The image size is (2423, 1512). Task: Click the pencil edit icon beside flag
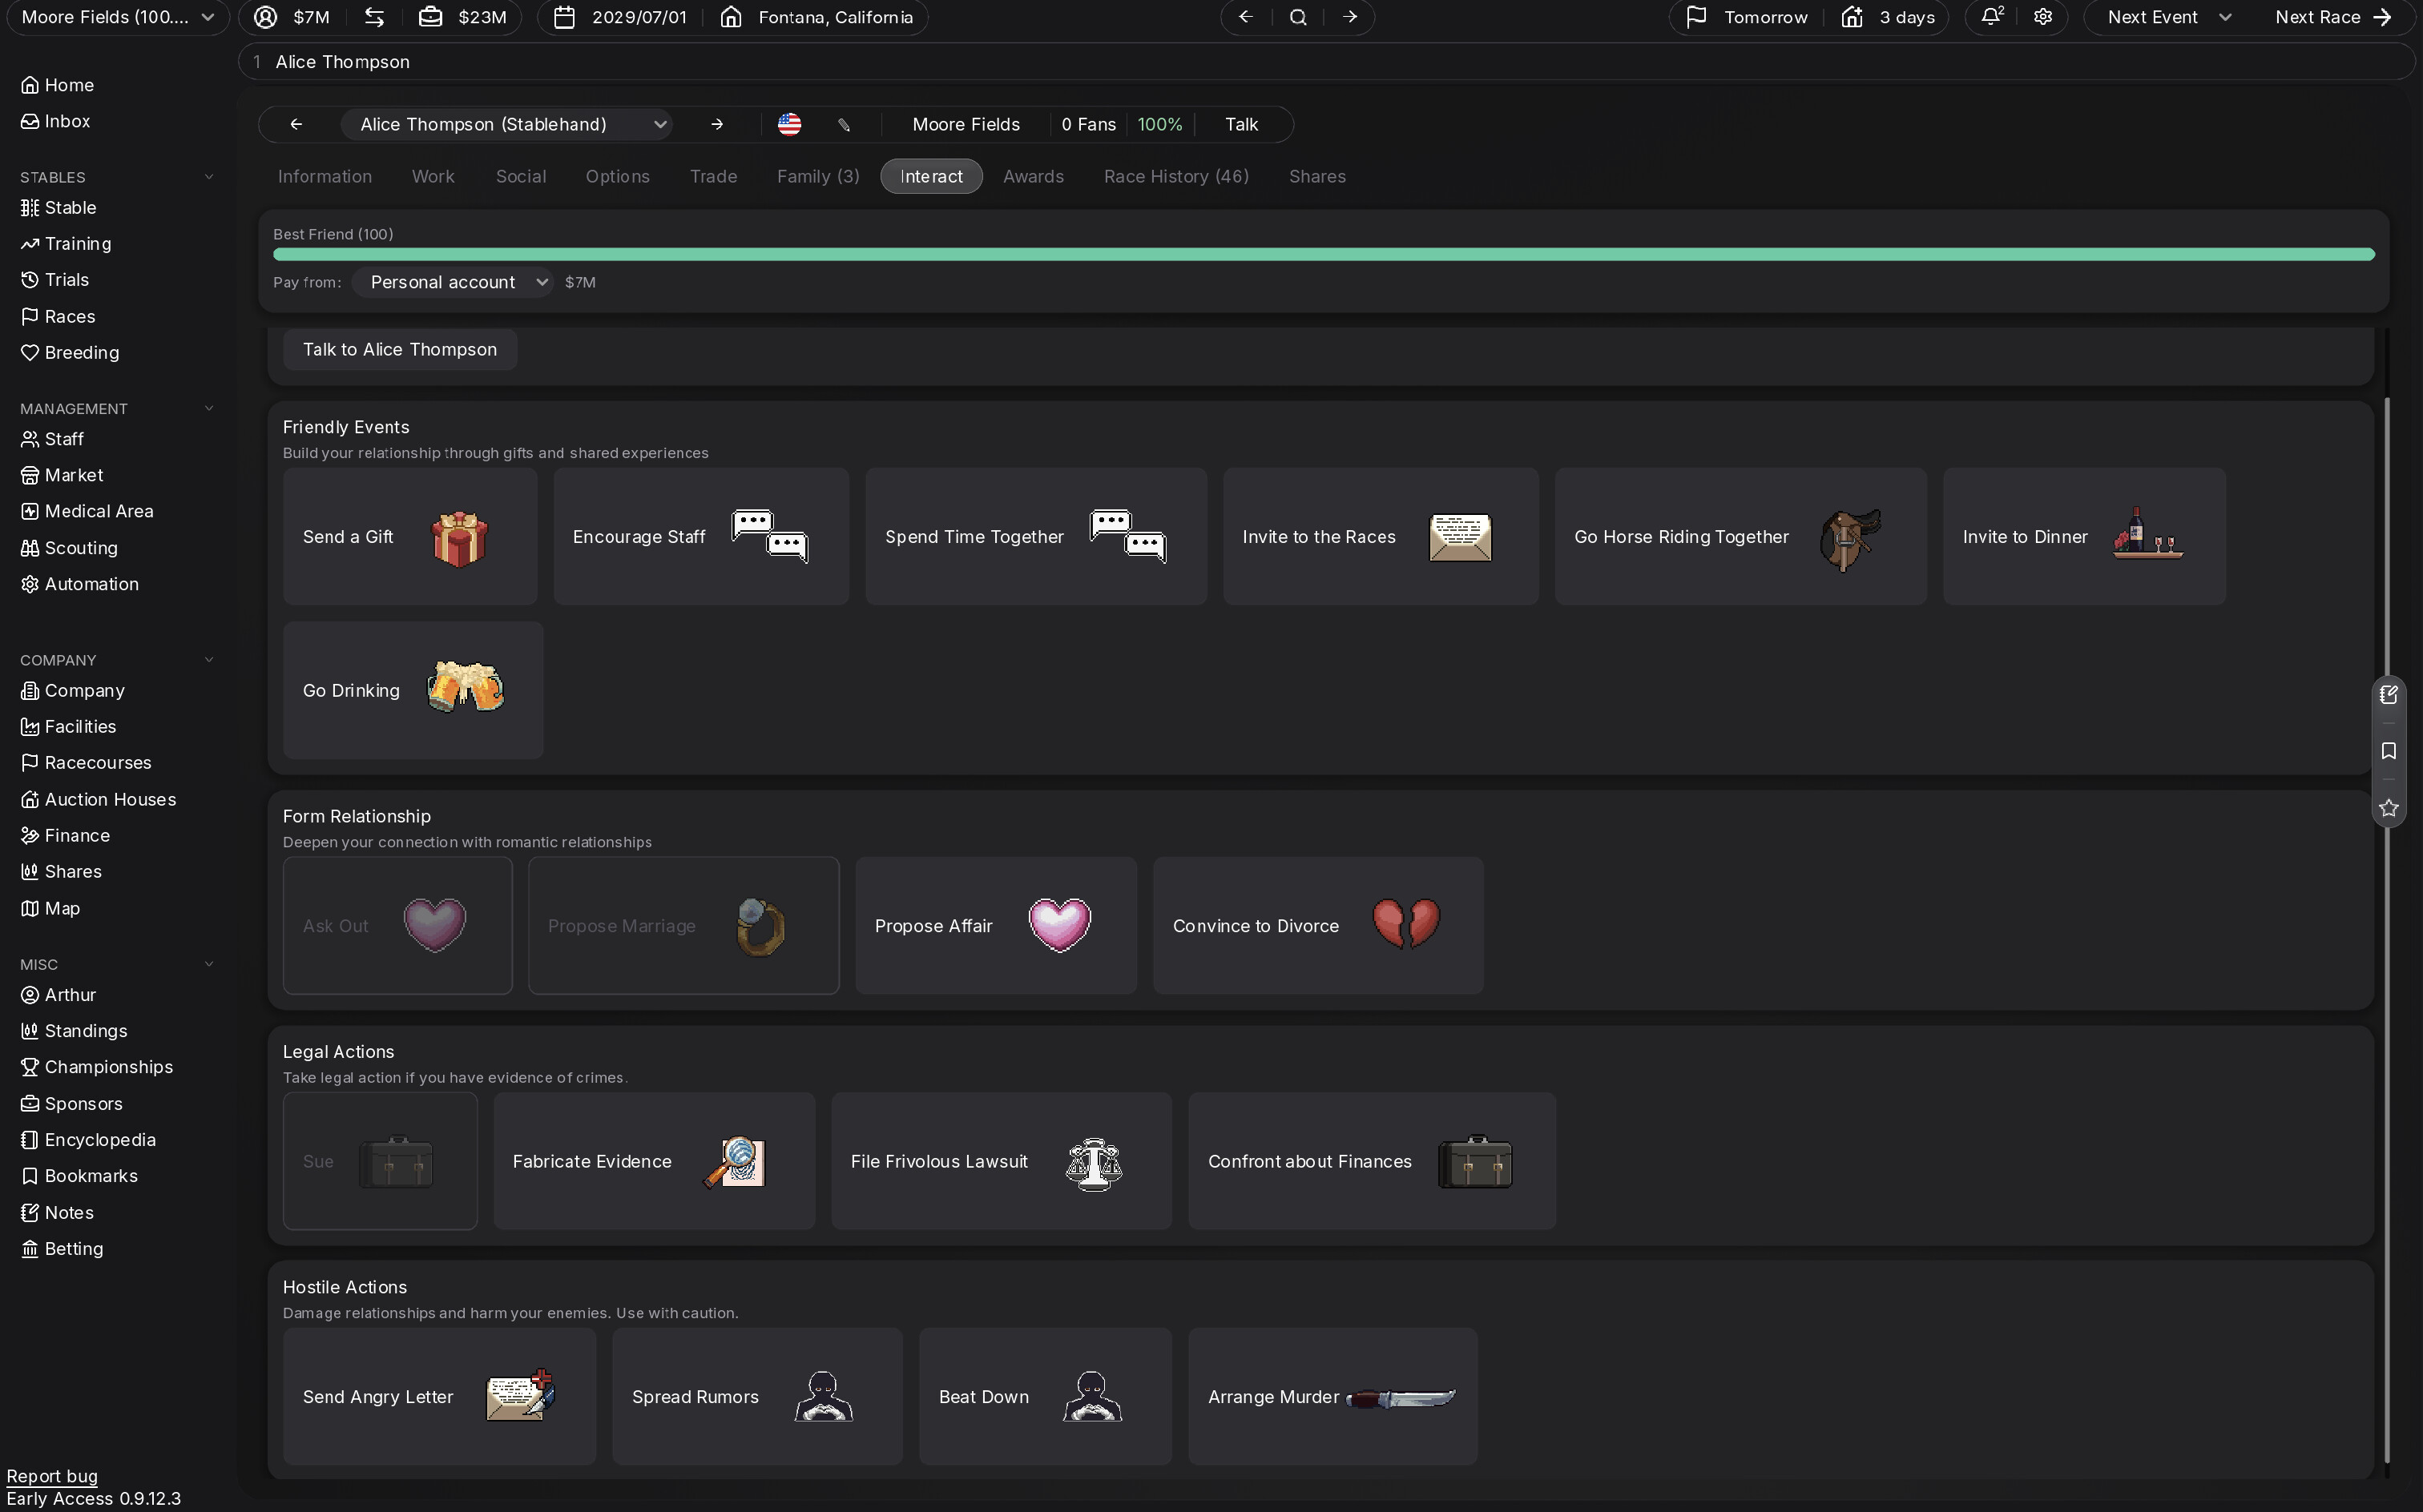(844, 125)
